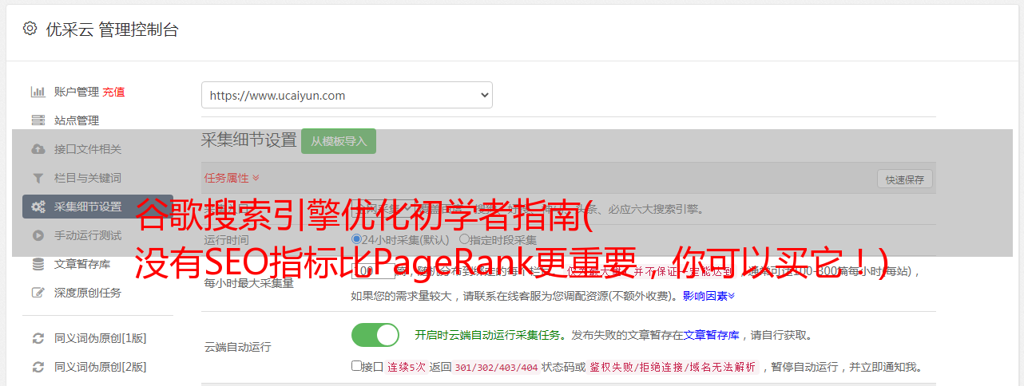Image resolution: width=1024 pixels, height=386 pixels.
Task: Click the gears icon for 采集细节设置
Action: (x=38, y=207)
